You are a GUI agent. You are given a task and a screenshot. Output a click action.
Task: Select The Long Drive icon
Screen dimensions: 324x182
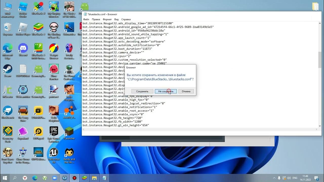(23, 114)
